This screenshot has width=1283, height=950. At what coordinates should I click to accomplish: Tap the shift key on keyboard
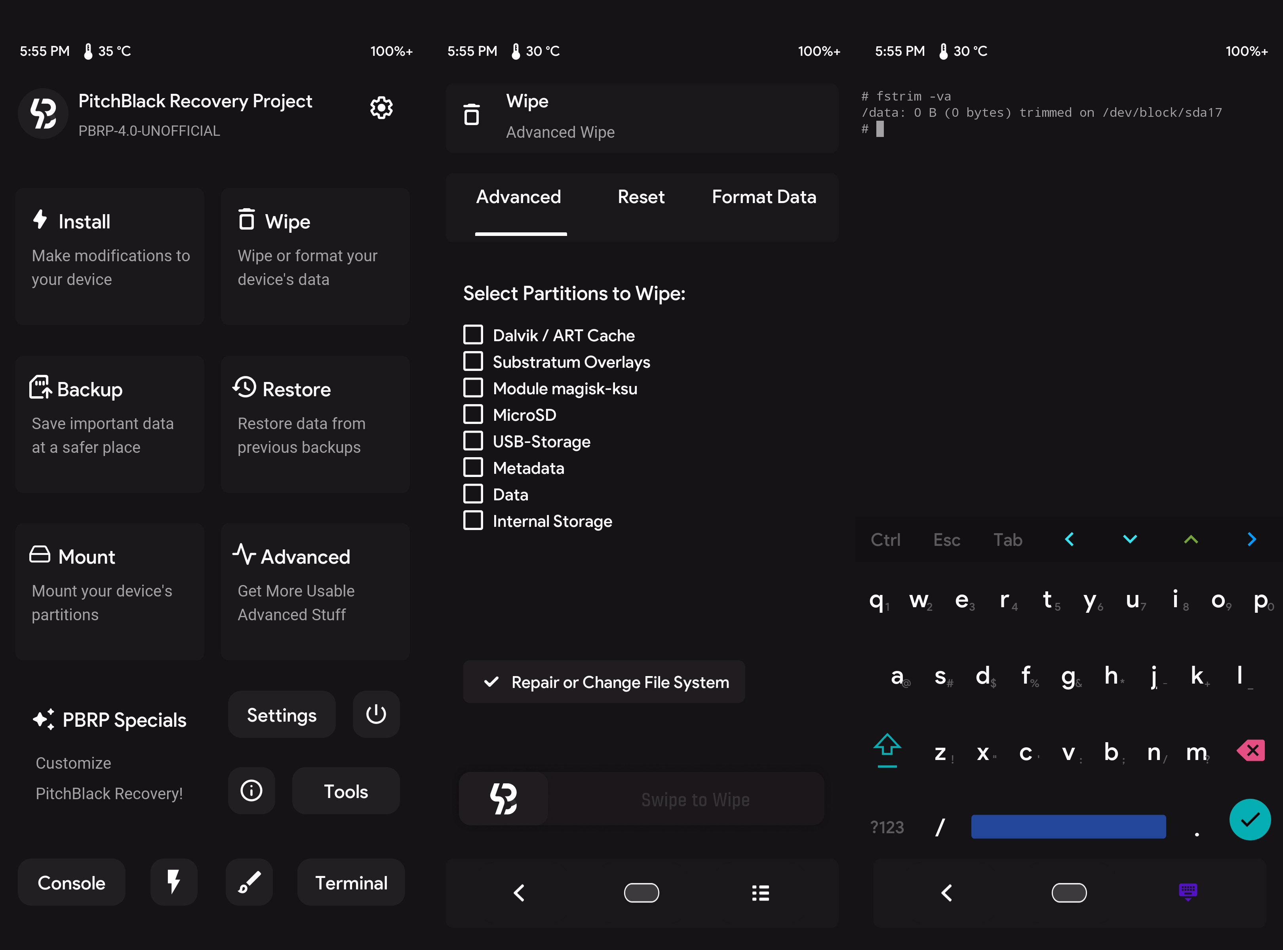pos(887,750)
